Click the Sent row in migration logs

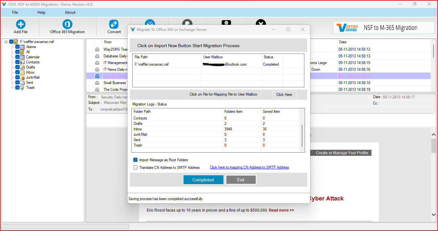click(216, 140)
